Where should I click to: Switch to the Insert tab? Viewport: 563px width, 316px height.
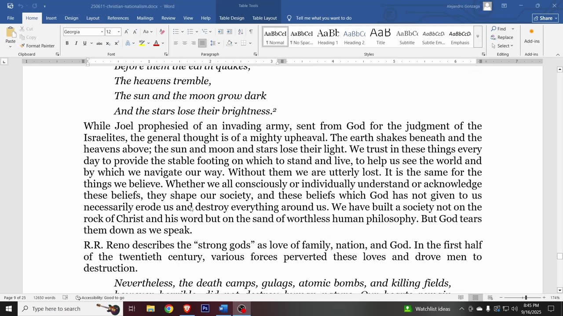tap(51, 18)
